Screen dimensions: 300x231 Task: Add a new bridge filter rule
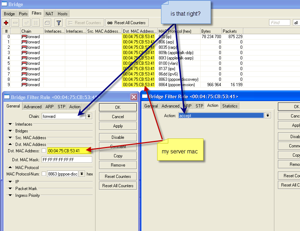click(6, 22)
